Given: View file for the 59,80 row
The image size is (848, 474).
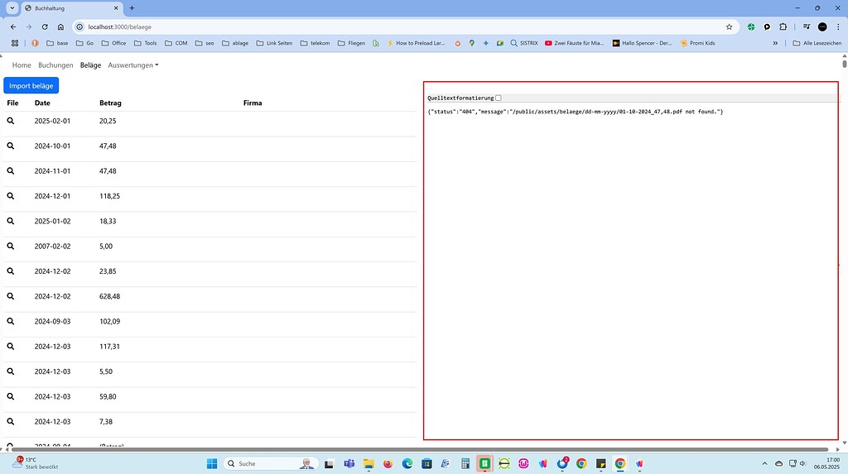Looking at the screenshot, I should point(10,396).
